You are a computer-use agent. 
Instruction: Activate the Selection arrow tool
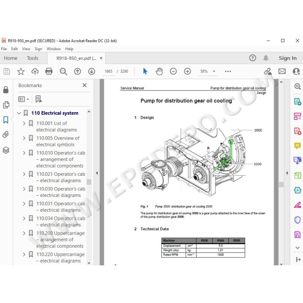click(145, 71)
